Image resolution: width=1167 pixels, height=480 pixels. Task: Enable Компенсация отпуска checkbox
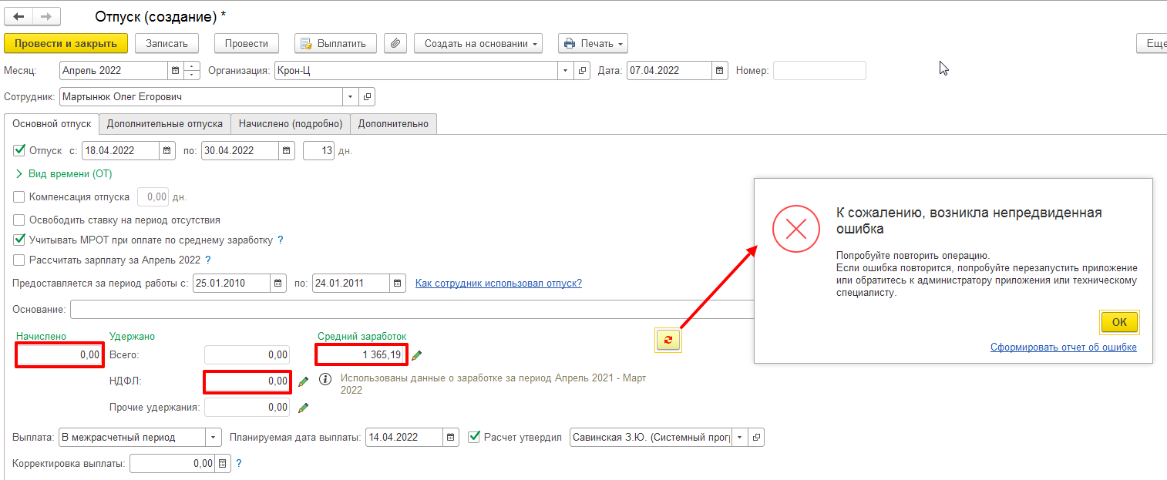coord(19,197)
